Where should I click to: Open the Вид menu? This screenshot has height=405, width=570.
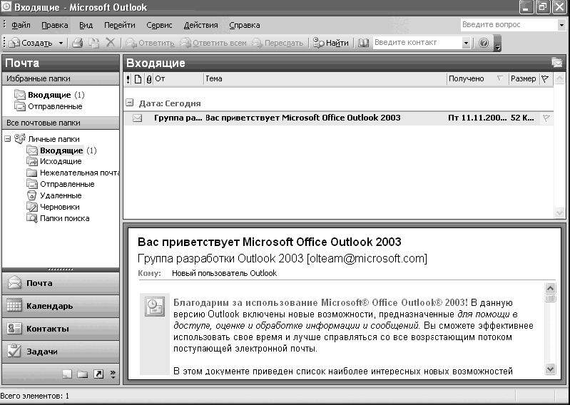pyautogui.click(x=86, y=25)
